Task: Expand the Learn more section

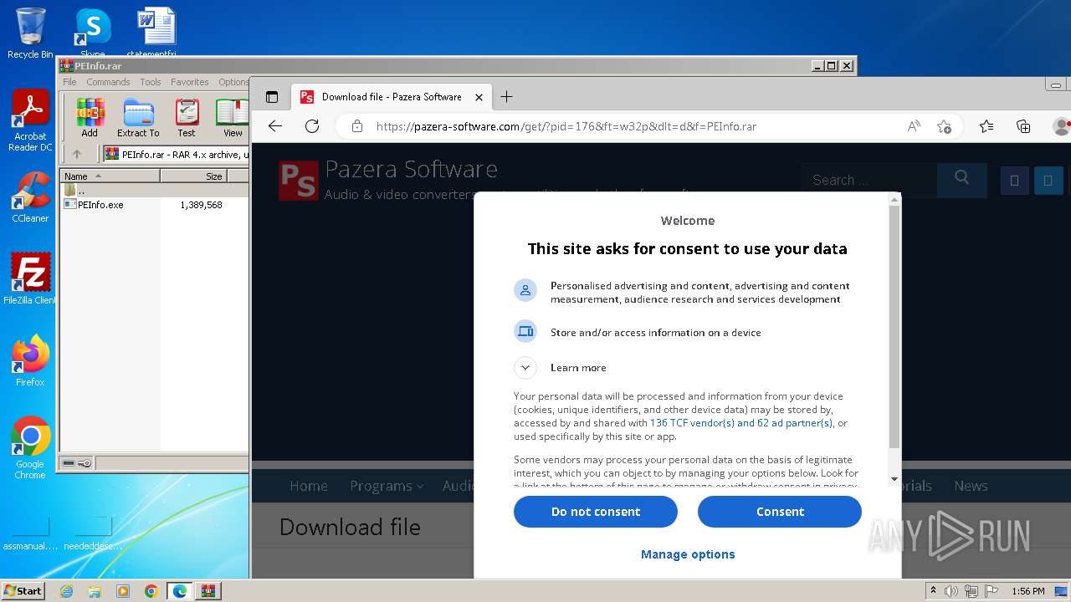Action: click(525, 367)
